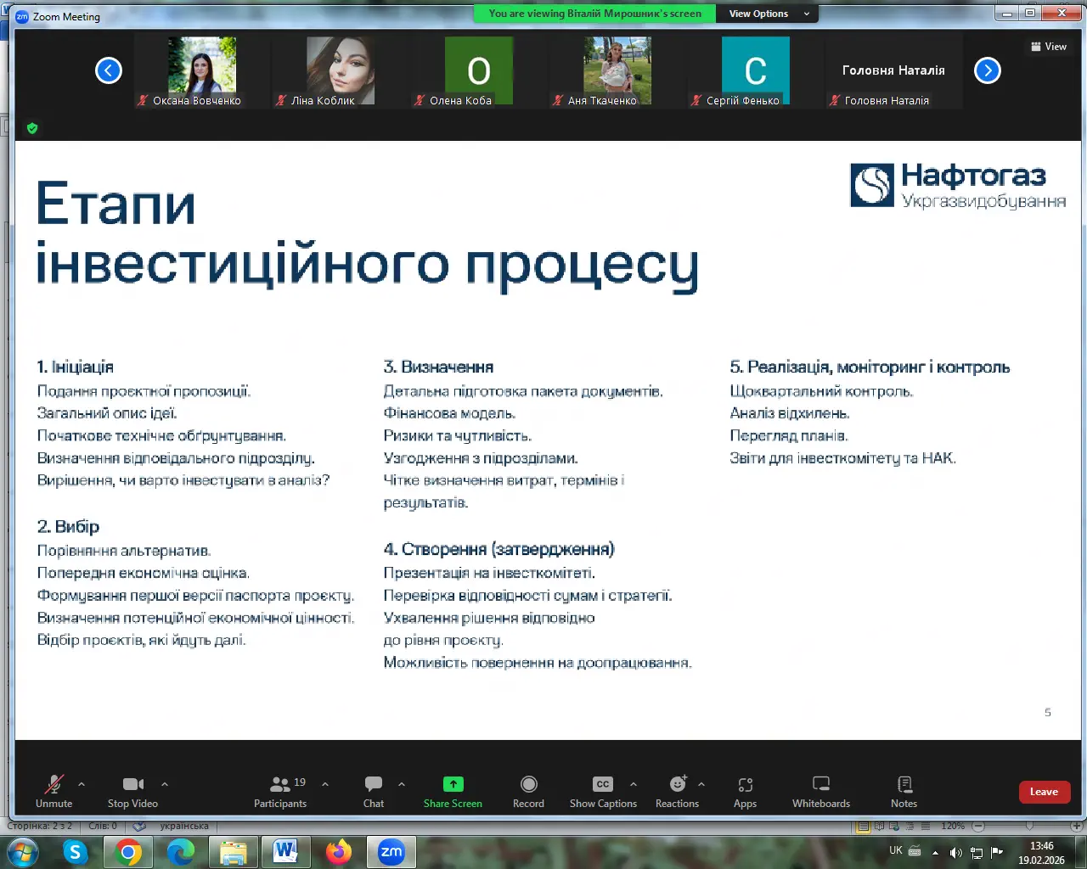Viewport: 1087px width, 869px height.
Task: Open the Chat panel
Action: click(374, 791)
